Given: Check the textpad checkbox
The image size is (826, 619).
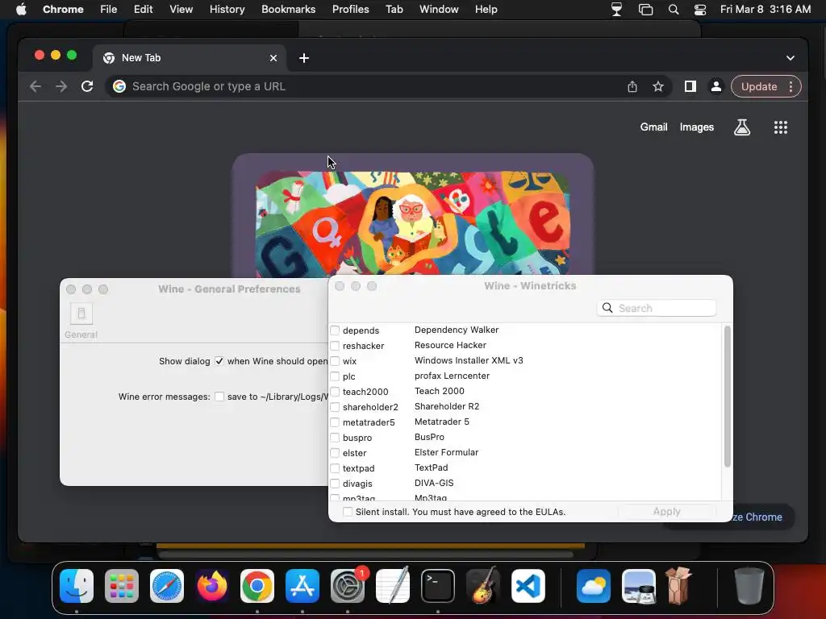Looking at the screenshot, I should [x=335, y=468].
